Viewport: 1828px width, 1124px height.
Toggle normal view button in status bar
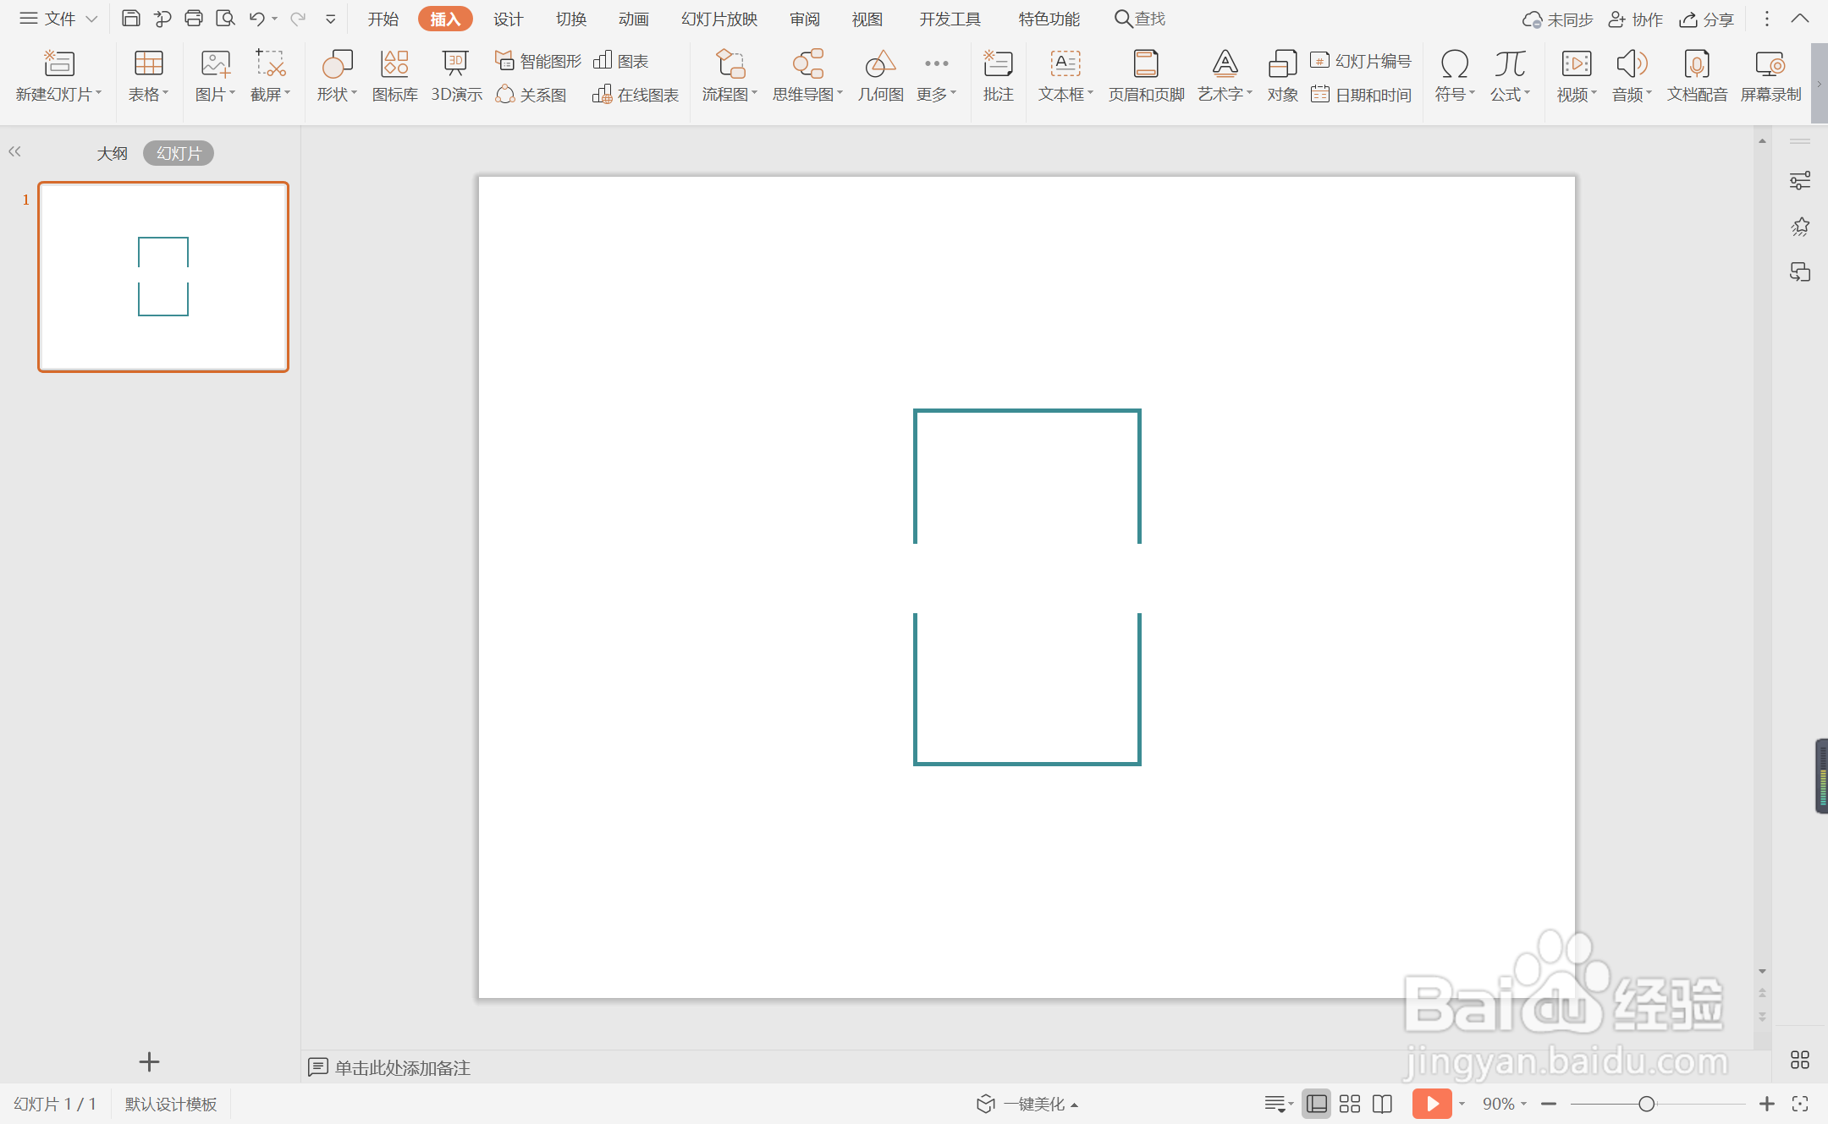point(1316,1104)
